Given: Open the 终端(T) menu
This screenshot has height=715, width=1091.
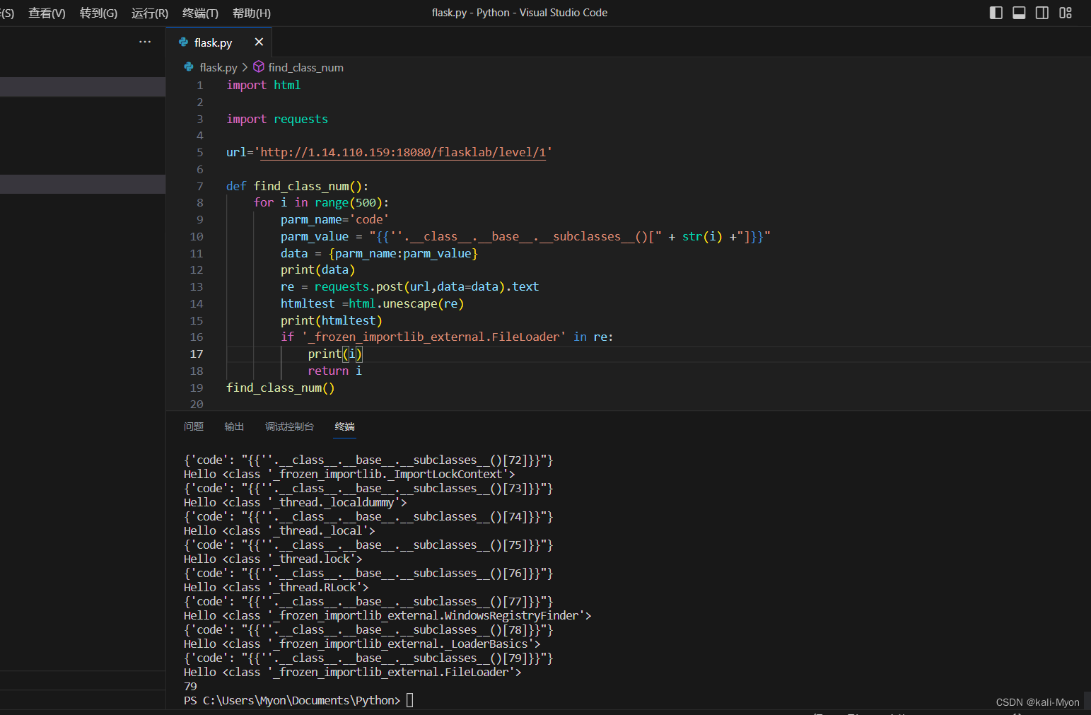Looking at the screenshot, I should tap(200, 13).
